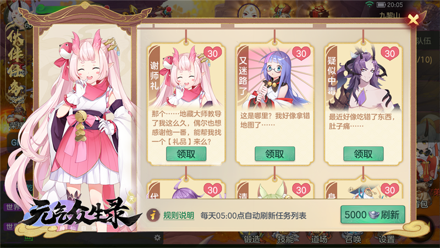The height and width of the screenshot is (248, 440).
Task: Claim the 又迷路了 quest with 领取
Action: 274,154
